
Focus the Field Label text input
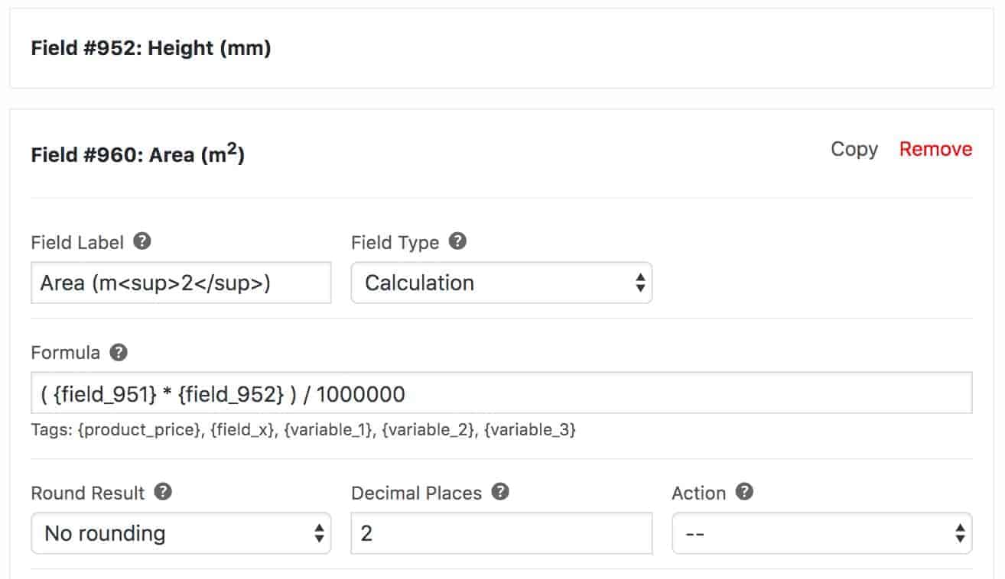181,283
